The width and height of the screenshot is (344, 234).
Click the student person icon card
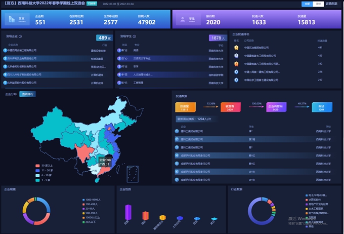[188, 19]
